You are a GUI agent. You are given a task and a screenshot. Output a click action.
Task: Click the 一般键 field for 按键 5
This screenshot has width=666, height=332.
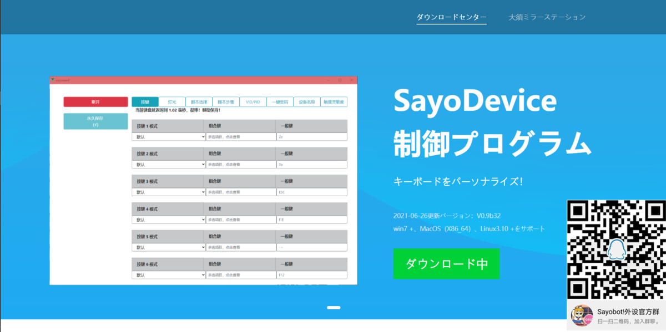point(311,247)
